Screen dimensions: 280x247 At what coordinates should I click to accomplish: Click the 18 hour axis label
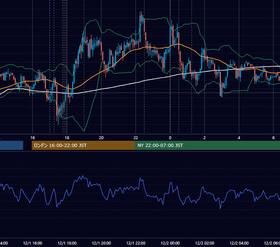[67, 138]
